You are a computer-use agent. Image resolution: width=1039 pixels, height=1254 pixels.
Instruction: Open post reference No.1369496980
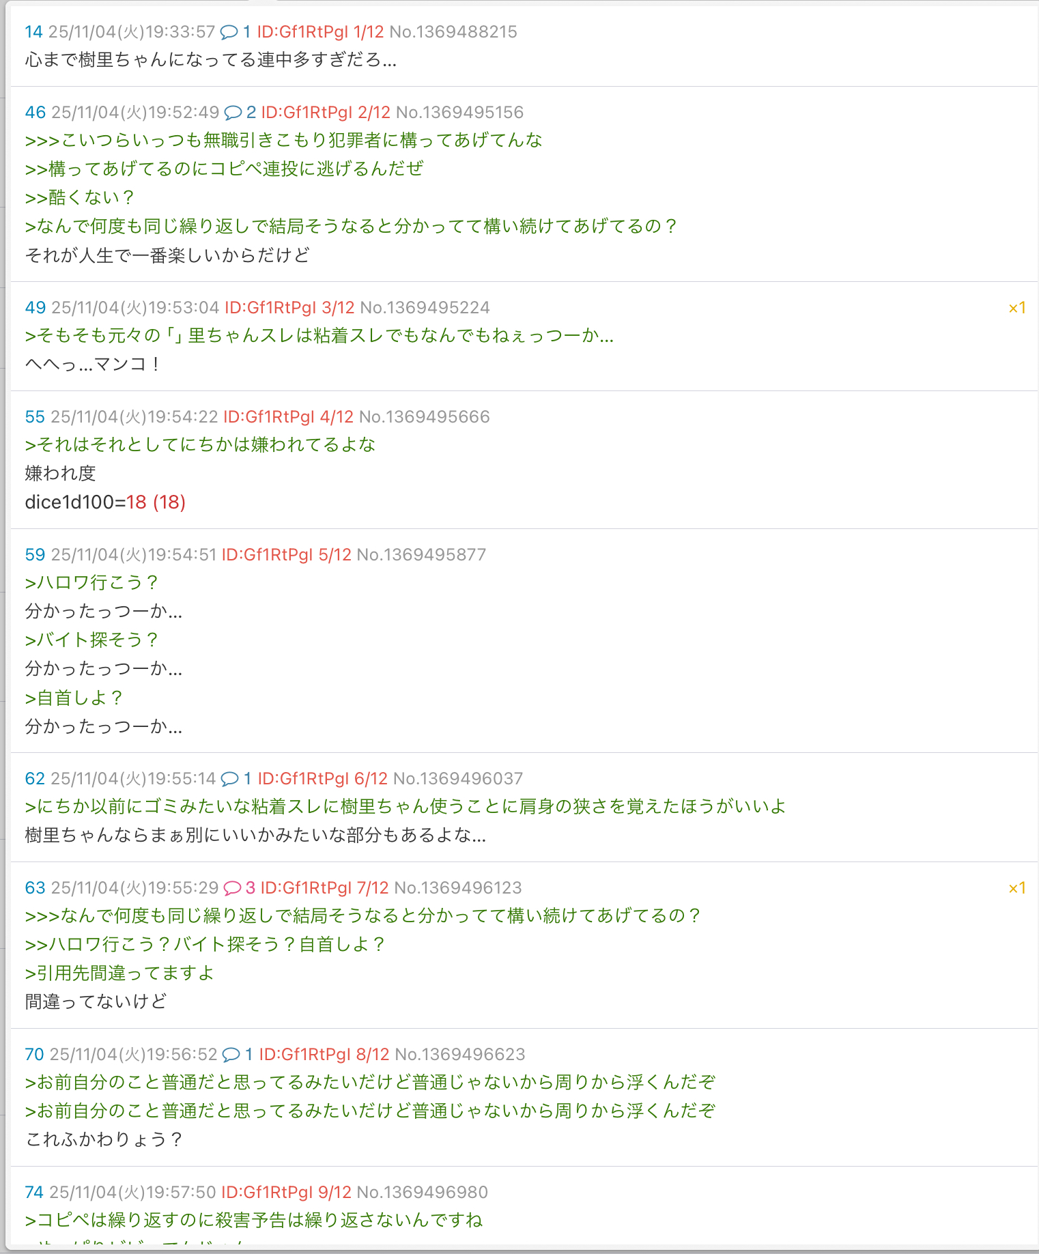pyautogui.click(x=423, y=1193)
